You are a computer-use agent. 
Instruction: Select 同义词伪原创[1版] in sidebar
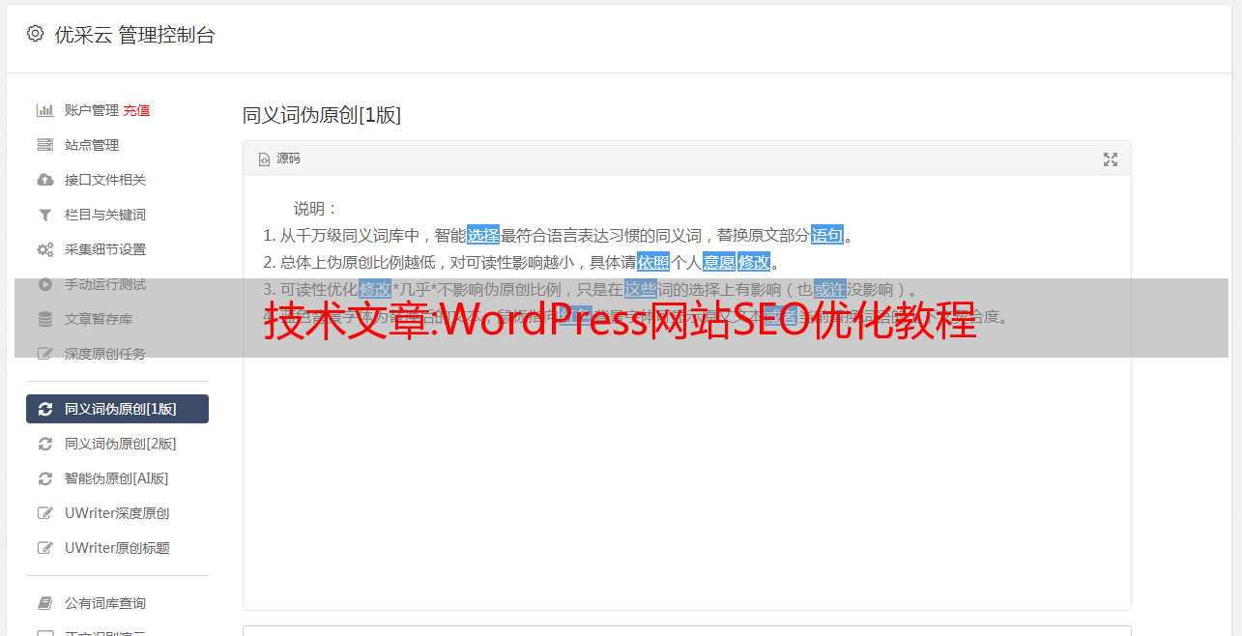pos(117,409)
